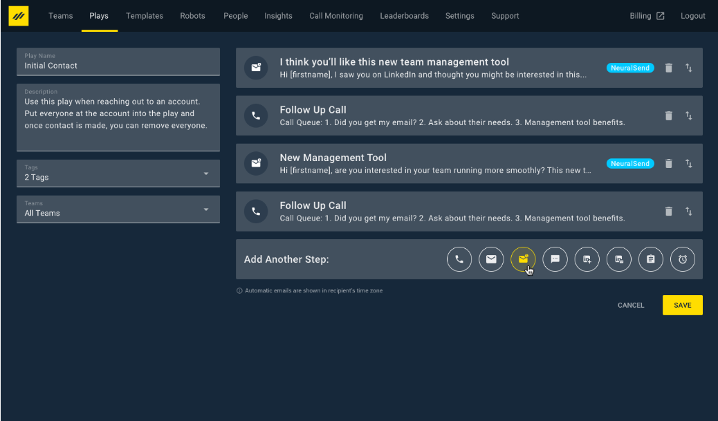This screenshot has width=718, height=421.
Task: Reorder the first Follow Up Call step
Action: pos(689,115)
